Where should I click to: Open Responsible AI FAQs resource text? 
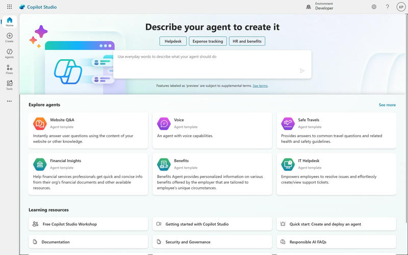[308, 242]
